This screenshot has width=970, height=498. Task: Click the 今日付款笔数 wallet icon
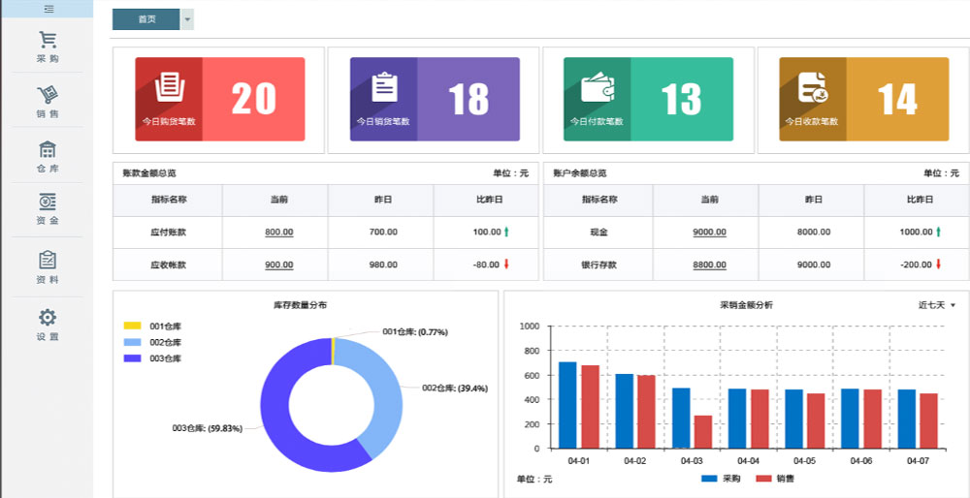pyautogui.click(x=597, y=89)
